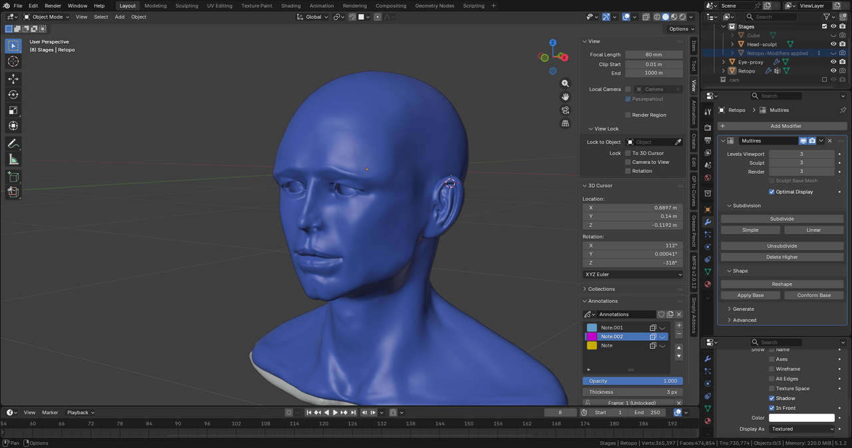Hide Head-sculpt in viewport via eye icon
The image size is (852, 448).
pos(833,45)
